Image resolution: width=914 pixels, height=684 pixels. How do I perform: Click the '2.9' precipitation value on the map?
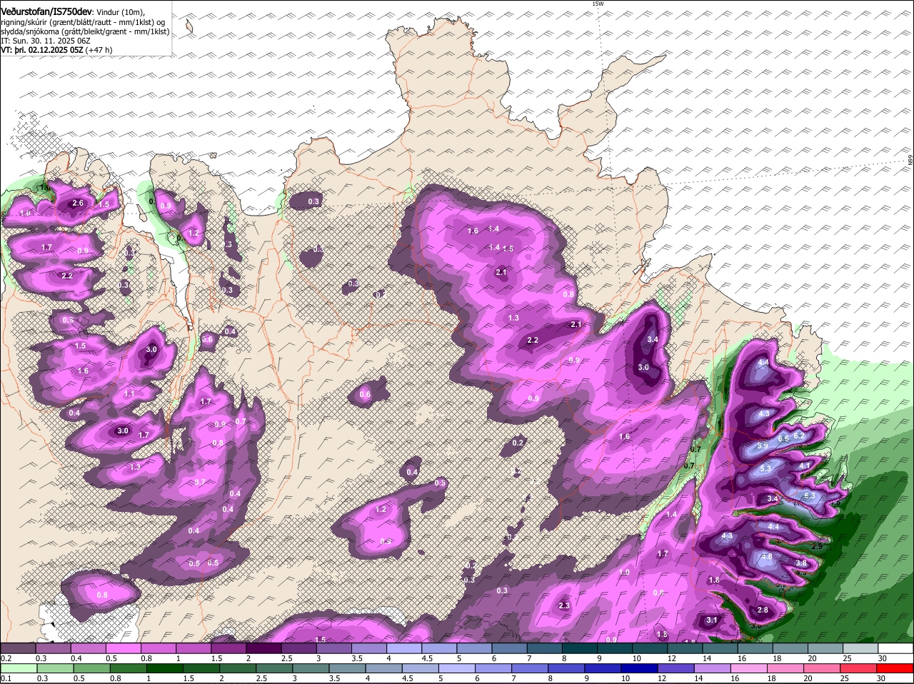click(818, 545)
